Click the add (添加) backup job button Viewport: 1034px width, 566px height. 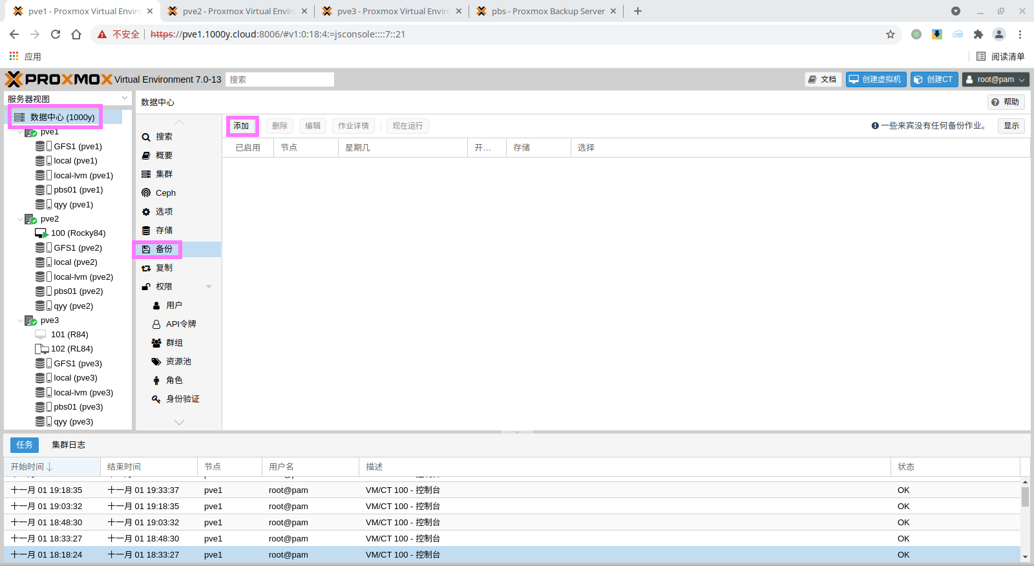242,126
